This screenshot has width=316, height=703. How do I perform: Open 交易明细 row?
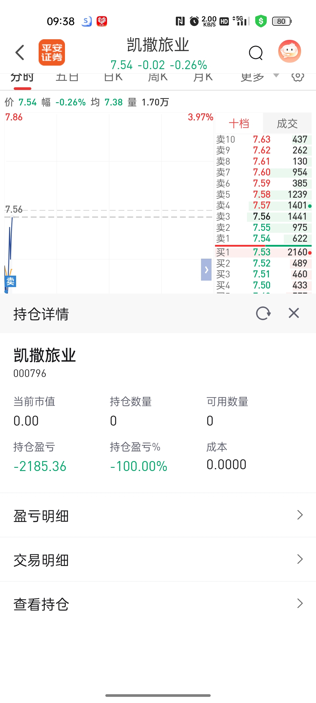point(158,559)
